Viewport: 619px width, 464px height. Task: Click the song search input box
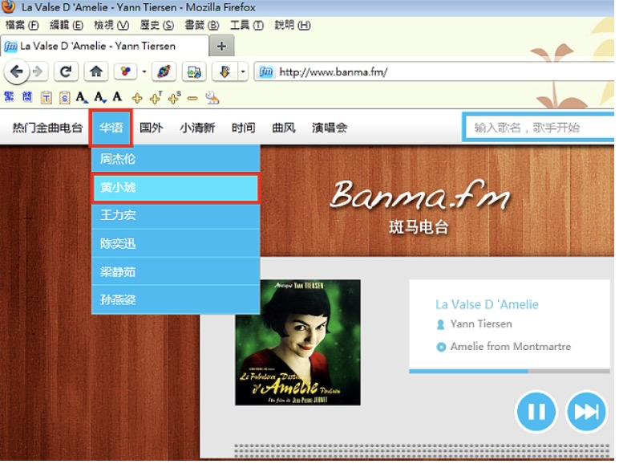[x=540, y=128]
